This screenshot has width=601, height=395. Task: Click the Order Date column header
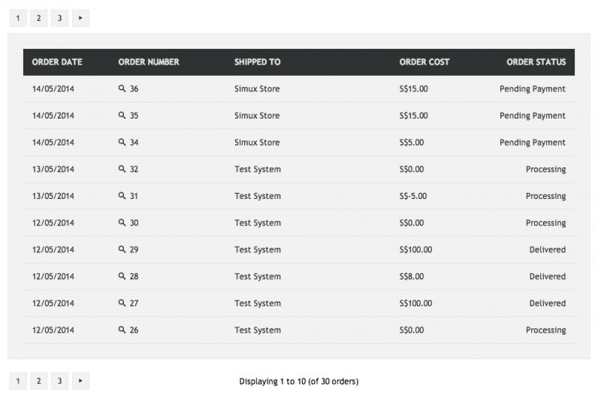coord(57,62)
